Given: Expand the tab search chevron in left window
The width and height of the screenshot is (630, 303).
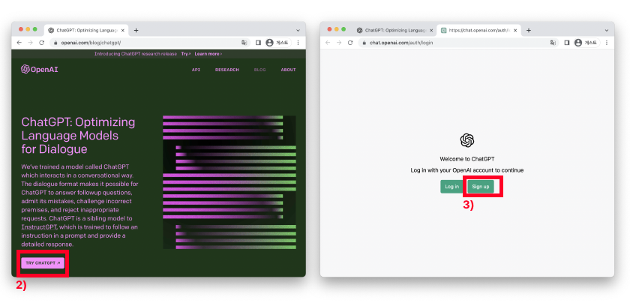Looking at the screenshot, I should (x=298, y=30).
